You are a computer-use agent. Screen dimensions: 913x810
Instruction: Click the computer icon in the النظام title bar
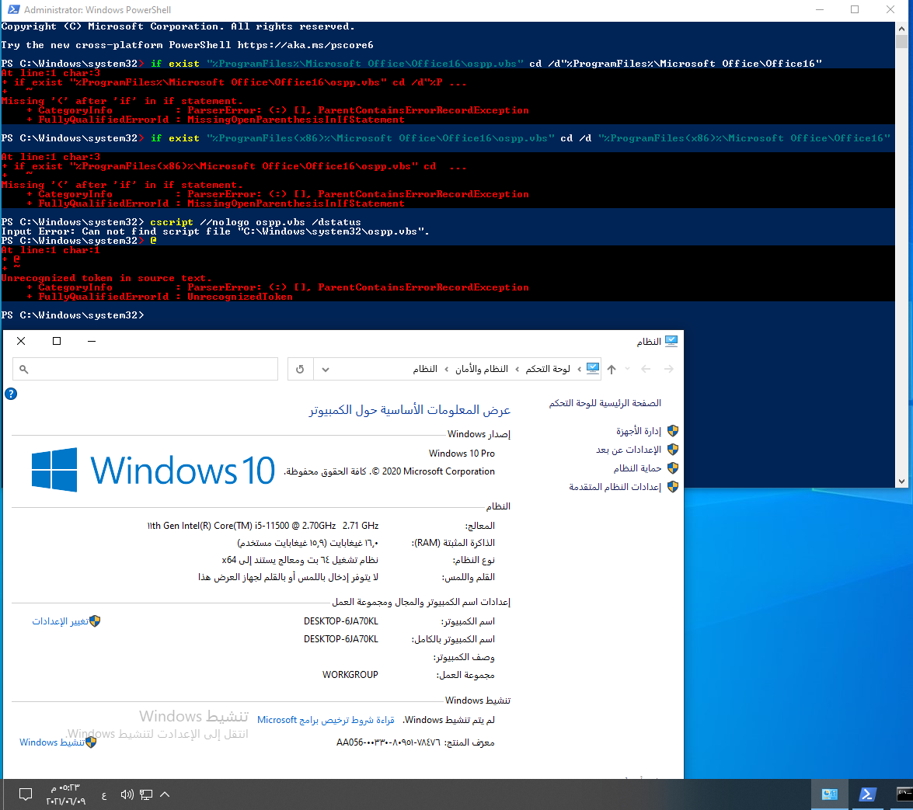point(671,341)
